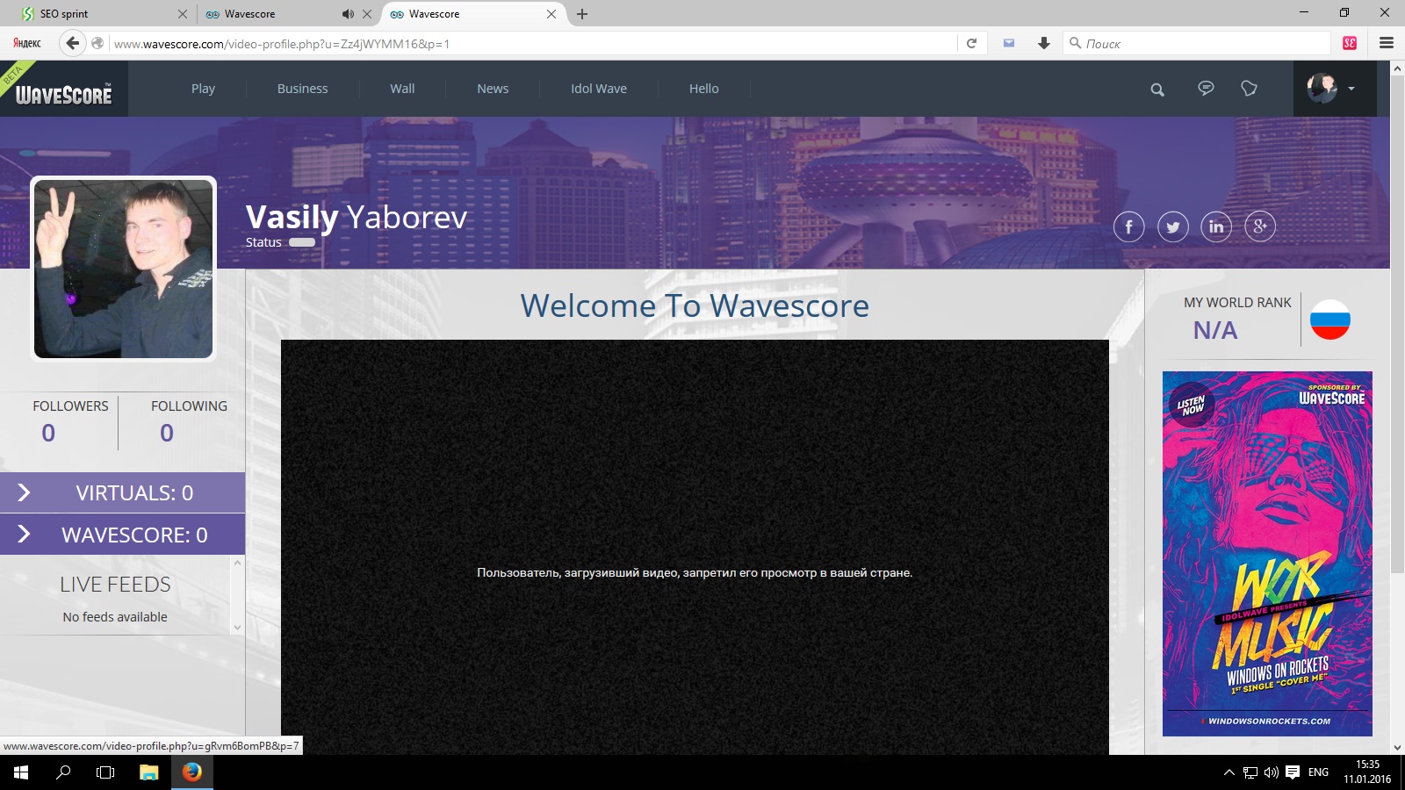This screenshot has width=1405, height=790.
Task: Click the ENG language indicator
Action: pyautogui.click(x=1318, y=772)
